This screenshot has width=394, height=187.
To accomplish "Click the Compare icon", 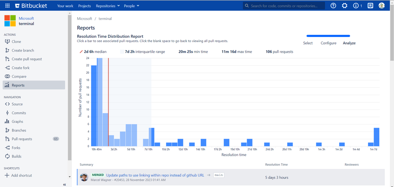I will tap(7, 76).
